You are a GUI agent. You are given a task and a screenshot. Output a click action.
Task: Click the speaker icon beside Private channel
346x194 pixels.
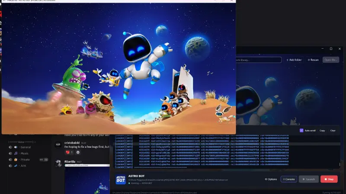coord(10,160)
